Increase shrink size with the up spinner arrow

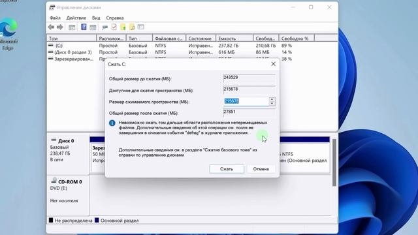[x=272, y=99]
